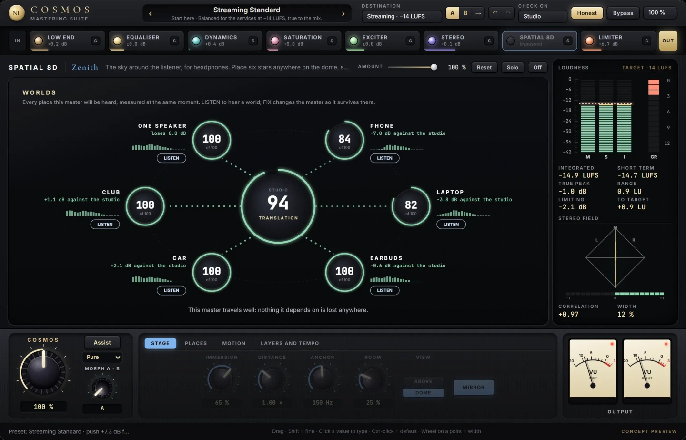Toggle the Low End module power light
This screenshot has height=440, width=686.
point(39,41)
